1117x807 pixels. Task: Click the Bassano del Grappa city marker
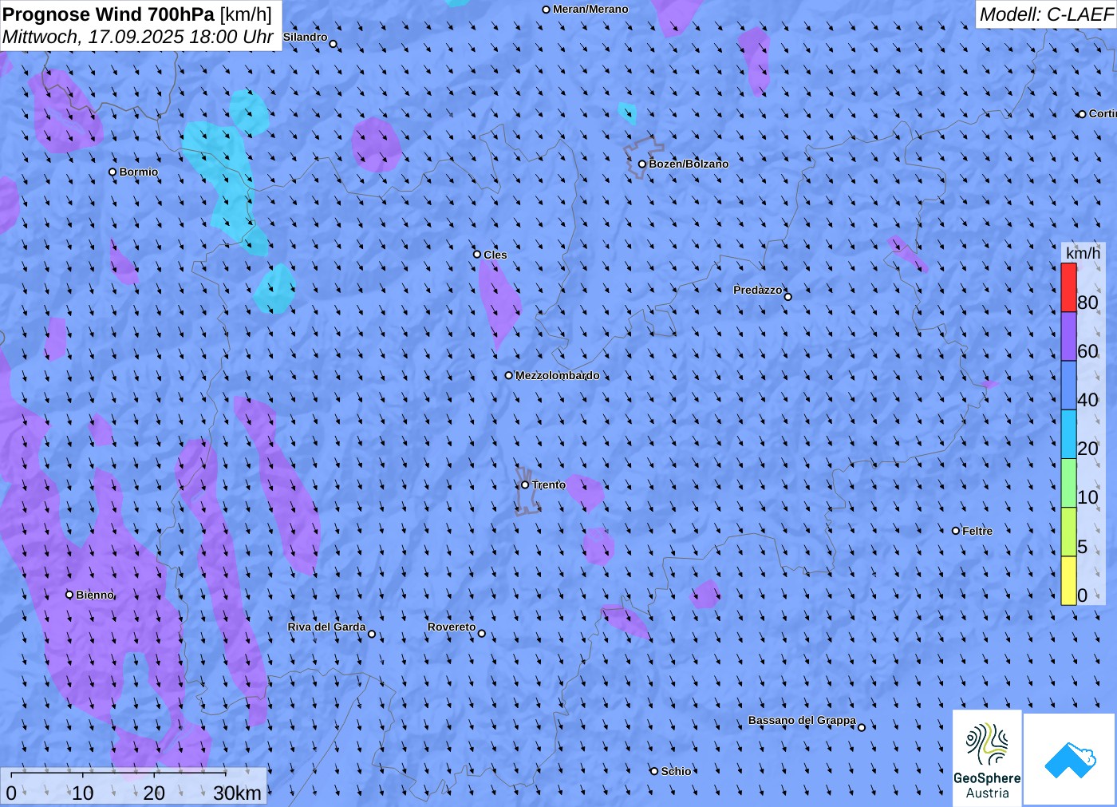point(862,727)
